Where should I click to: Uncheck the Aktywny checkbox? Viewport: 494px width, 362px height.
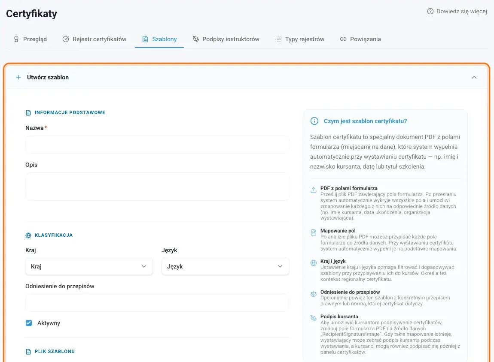coord(29,323)
